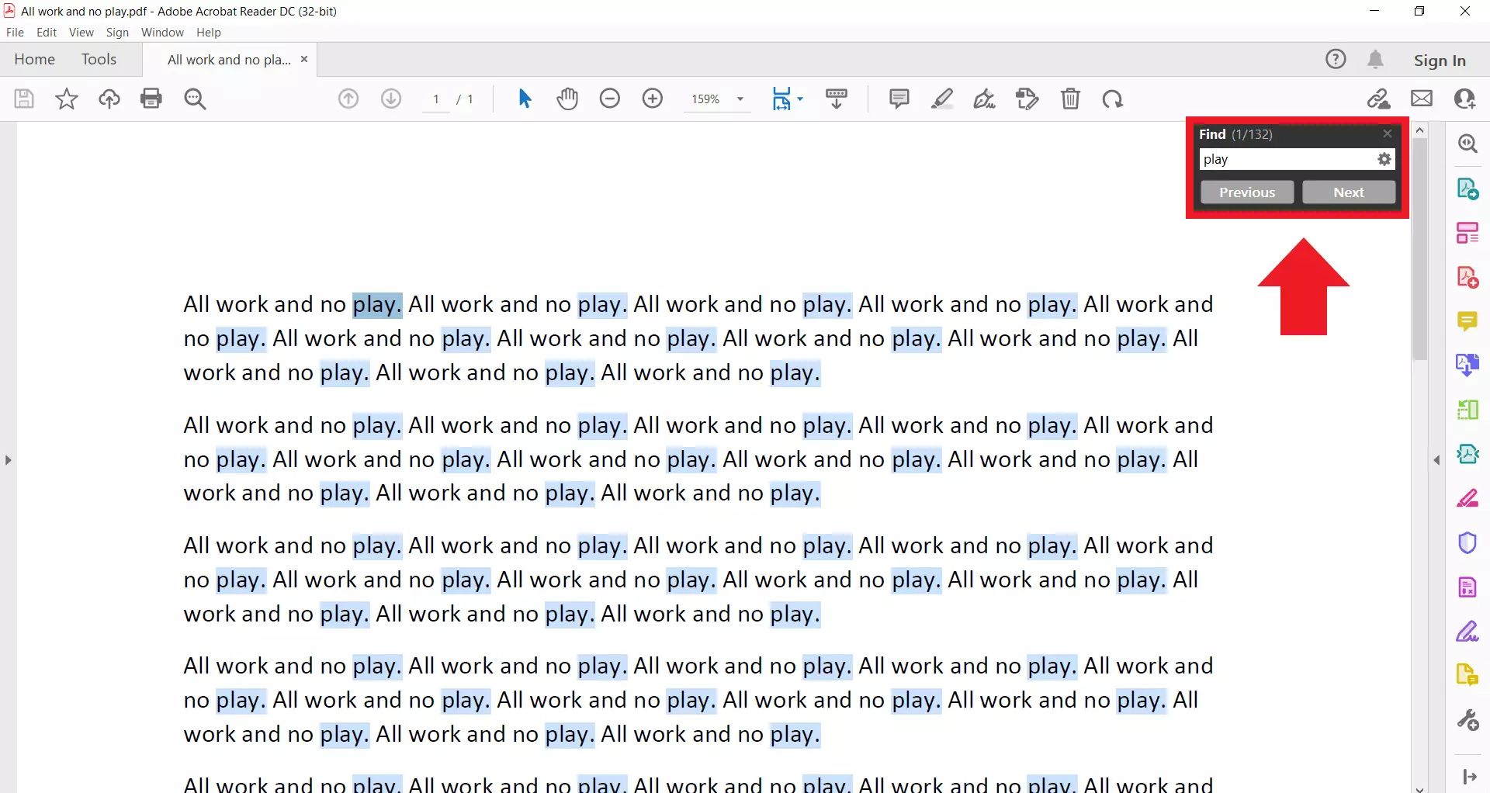Viewport: 1490px width, 793px height.
Task: Expand the left navigation pane
Action: pos(8,460)
